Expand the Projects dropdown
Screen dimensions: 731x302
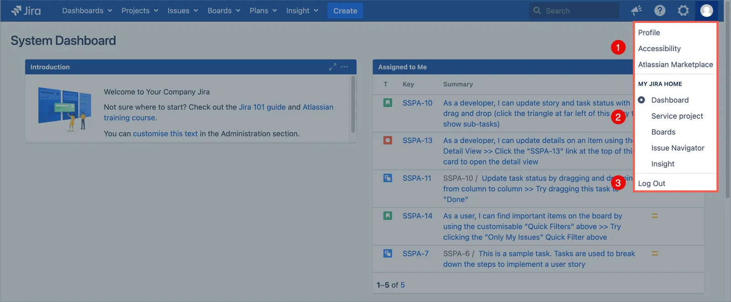(x=140, y=11)
